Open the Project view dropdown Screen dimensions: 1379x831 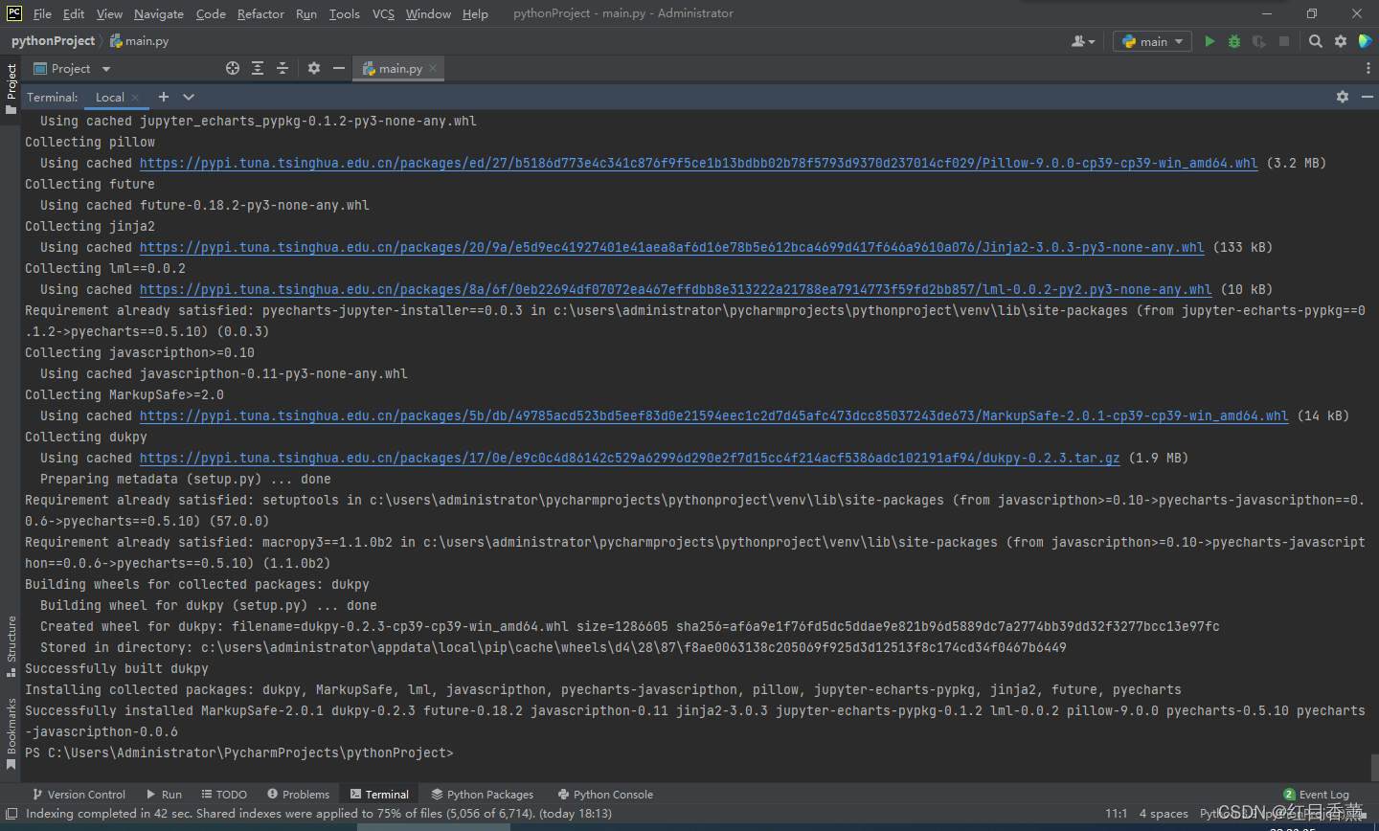(x=73, y=68)
